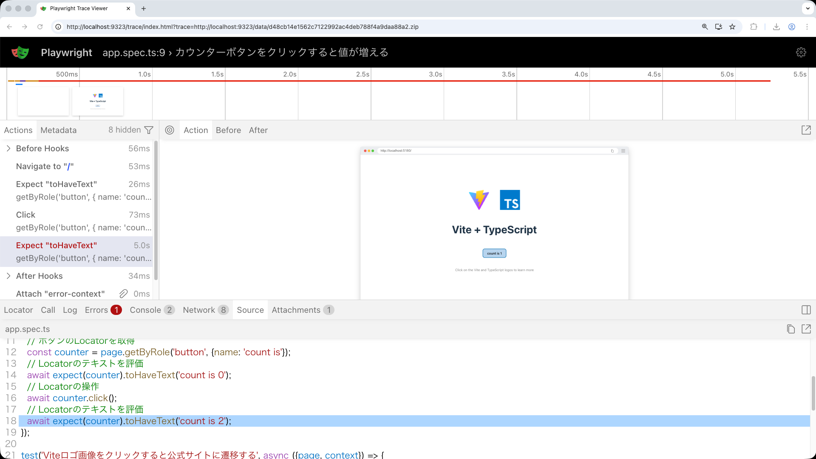Image resolution: width=816 pixels, height=459 pixels.
Task: Expand the After Hooks action
Action: 8,276
